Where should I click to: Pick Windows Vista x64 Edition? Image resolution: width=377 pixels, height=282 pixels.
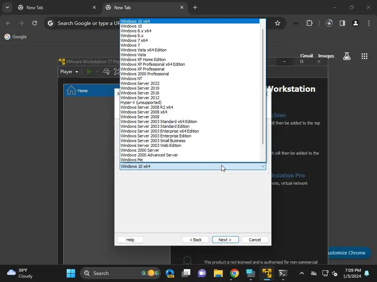[x=190, y=50]
